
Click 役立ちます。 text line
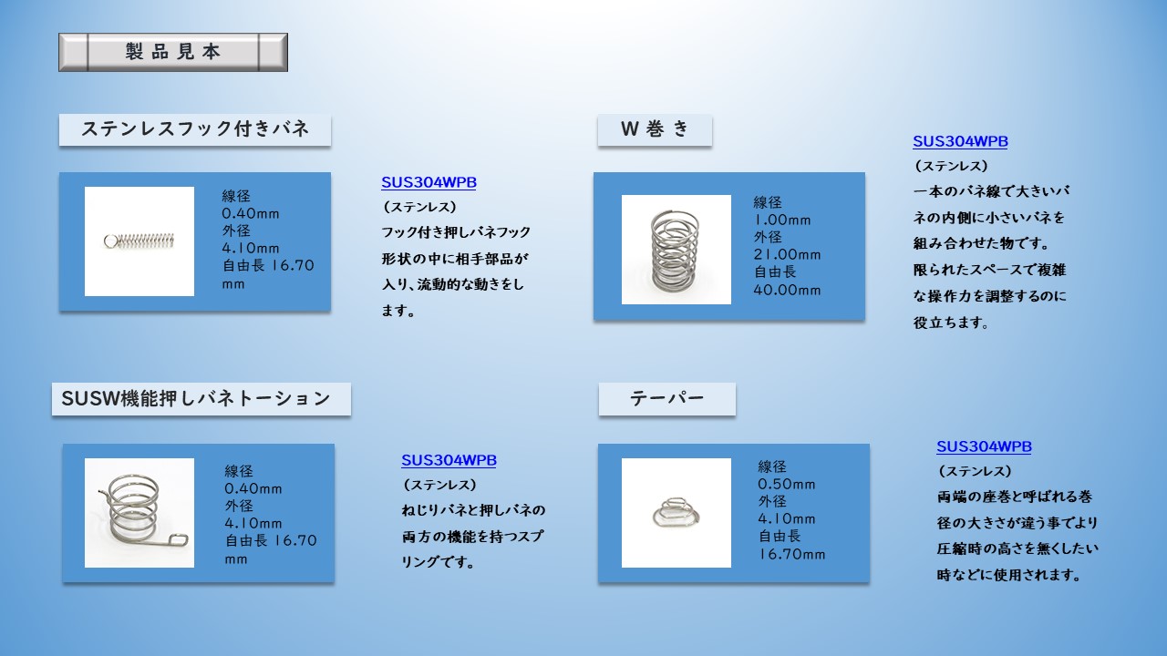[951, 323]
